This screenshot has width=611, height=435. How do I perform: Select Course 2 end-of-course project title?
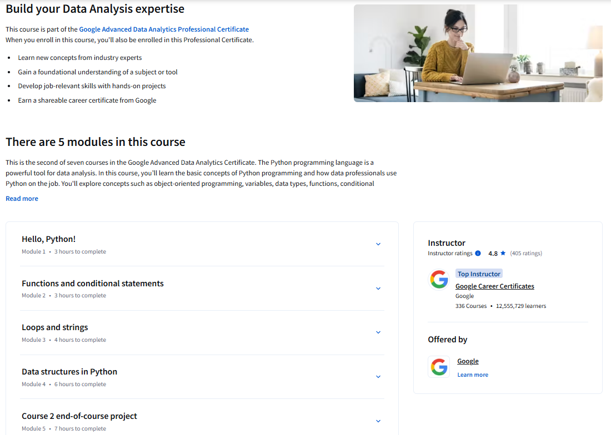[x=79, y=416]
